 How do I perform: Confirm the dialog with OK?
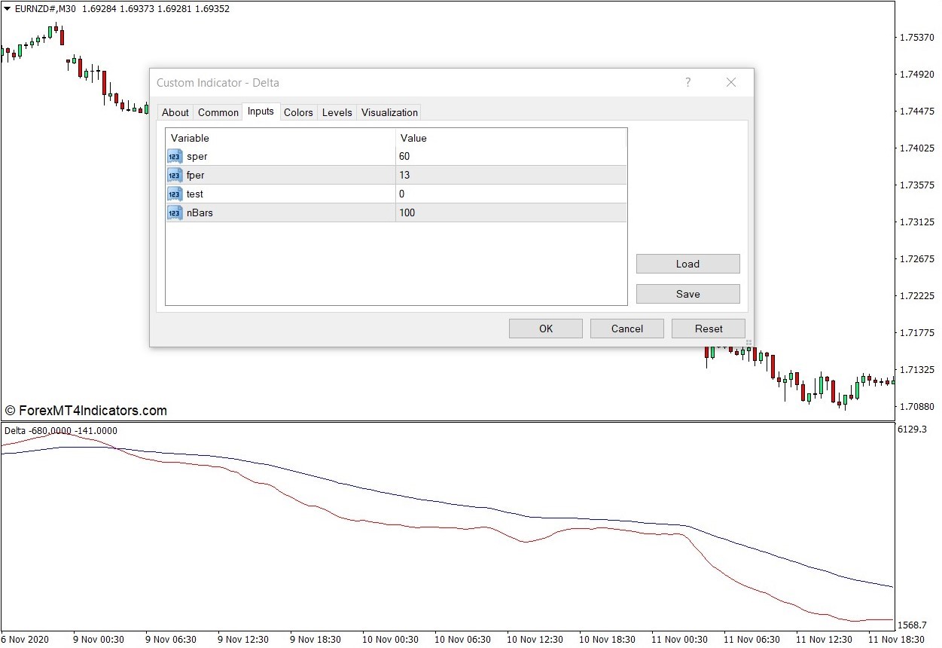tap(546, 329)
